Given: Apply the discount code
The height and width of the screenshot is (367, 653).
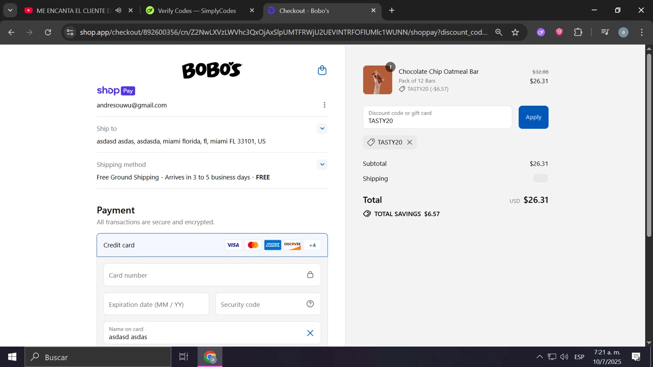Looking at the screenshot, I should click(x=533, y=117).
